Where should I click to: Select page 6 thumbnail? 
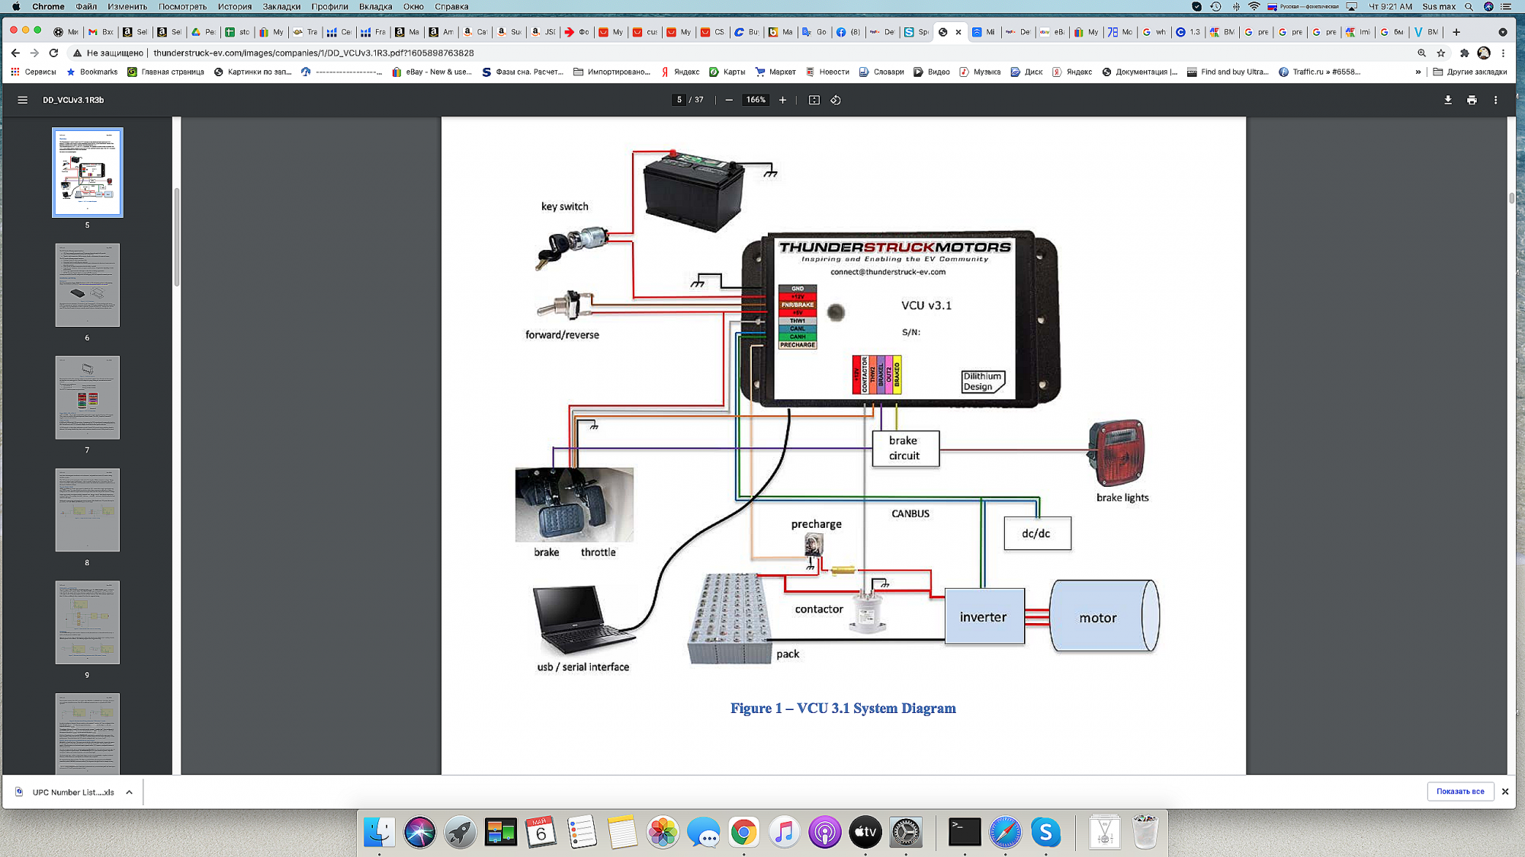tap(87, 285)
